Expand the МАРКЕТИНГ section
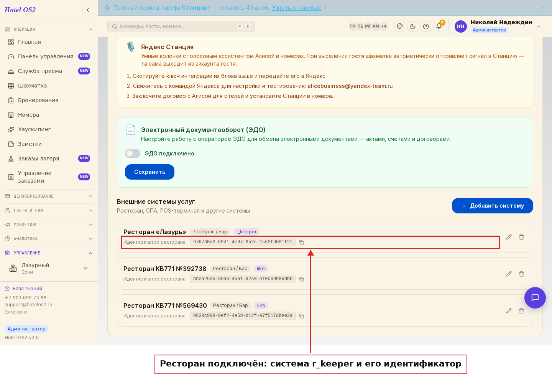The height and width of the screenshot is (383, 552). 49,225
